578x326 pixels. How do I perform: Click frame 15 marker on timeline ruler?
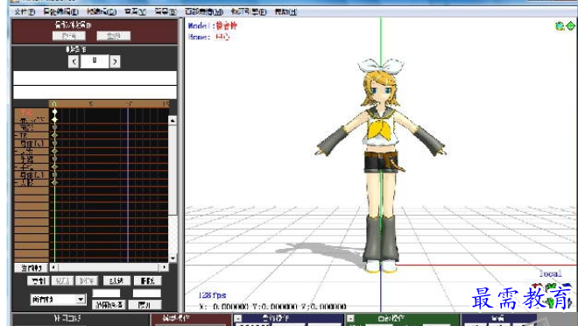[x=166, y=104]
